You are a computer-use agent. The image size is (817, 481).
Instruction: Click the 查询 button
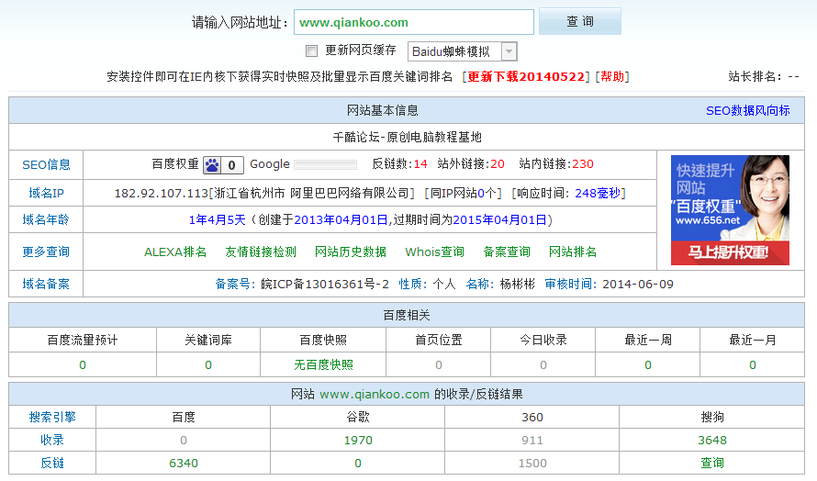pyautogui.click(x=580, y=21)
